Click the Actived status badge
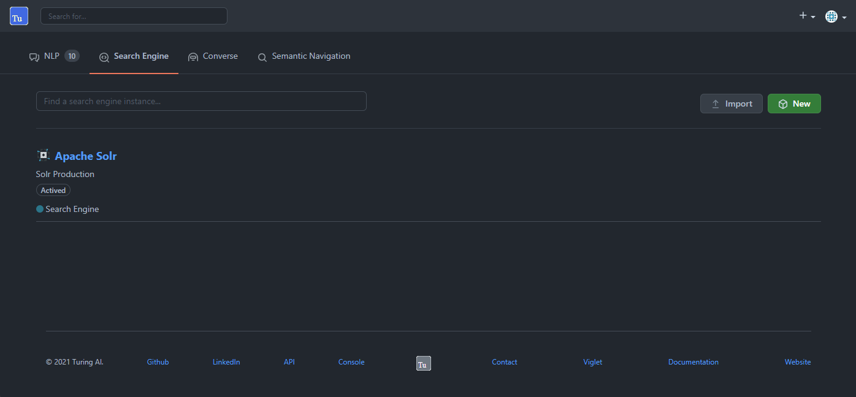856x397 pixels. (x=53, y=190)
